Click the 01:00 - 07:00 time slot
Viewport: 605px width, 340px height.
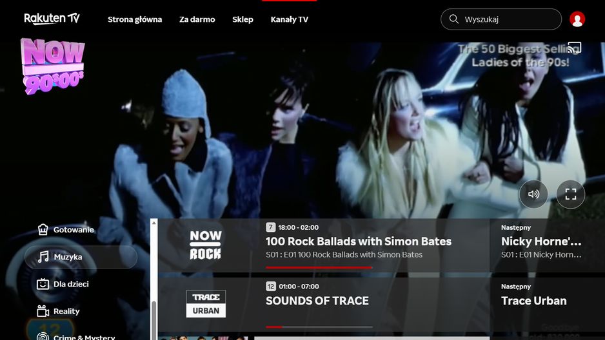[299, 287]
